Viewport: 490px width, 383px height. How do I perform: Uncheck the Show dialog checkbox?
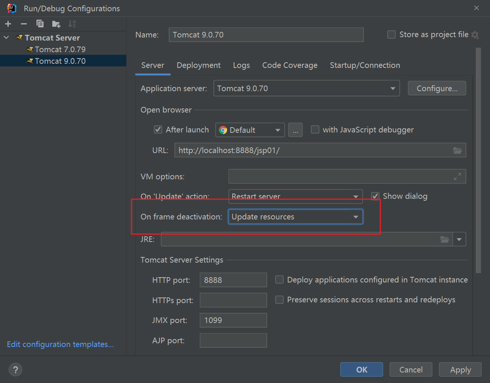[375, 196]
